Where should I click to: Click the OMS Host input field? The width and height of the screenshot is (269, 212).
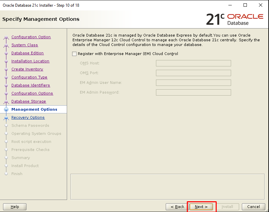pos(193,63)
